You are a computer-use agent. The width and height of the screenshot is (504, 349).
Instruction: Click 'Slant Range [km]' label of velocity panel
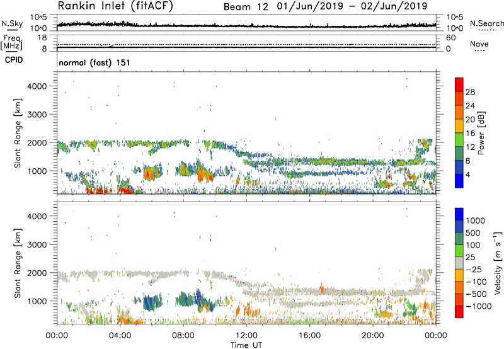(x=18, y=263)
